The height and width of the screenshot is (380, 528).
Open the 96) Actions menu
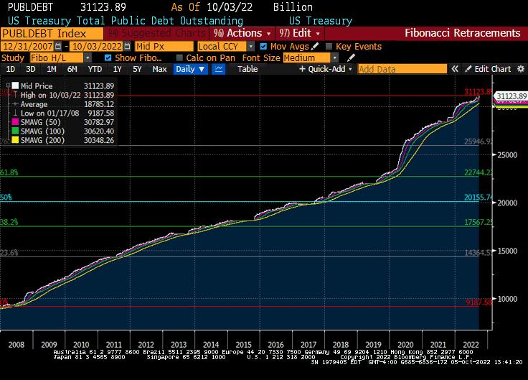[x=242, y=33]
